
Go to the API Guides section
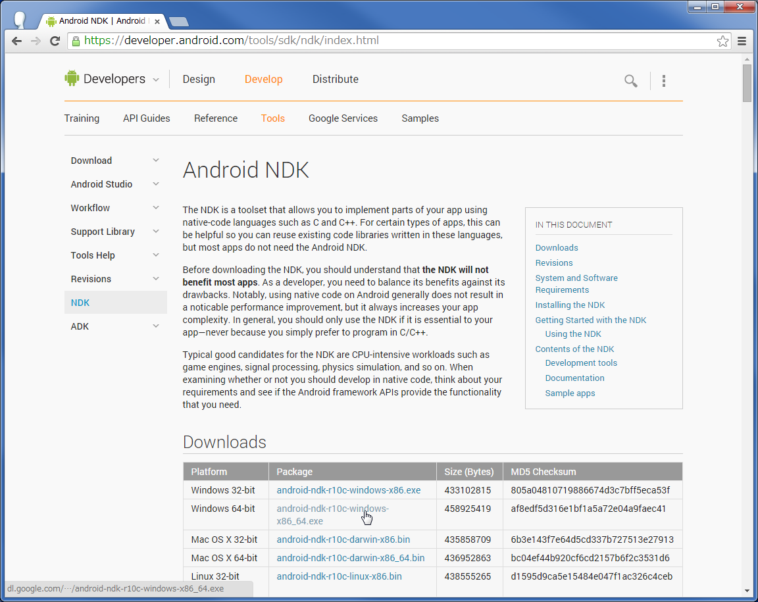click(x=147, y=118)
